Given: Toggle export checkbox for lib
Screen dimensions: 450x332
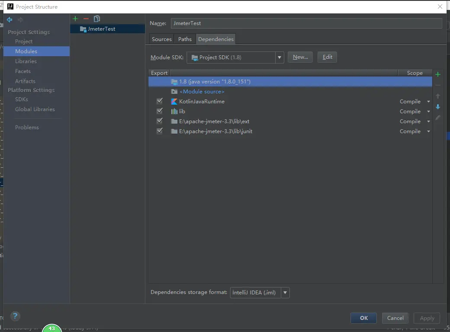Looking at the screenshot, I should pos(160,111).
